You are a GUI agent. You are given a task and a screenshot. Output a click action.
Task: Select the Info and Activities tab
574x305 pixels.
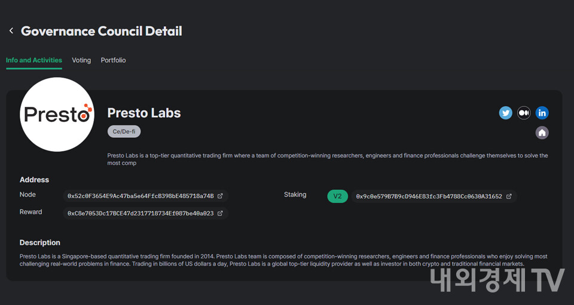(x=34, y=60)
